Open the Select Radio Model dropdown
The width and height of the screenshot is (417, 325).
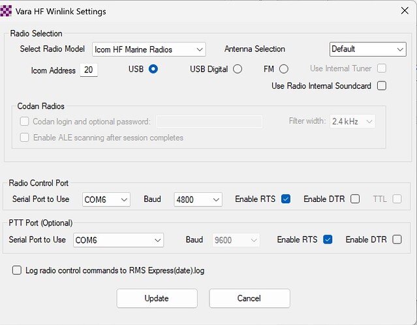coord(149,49)
